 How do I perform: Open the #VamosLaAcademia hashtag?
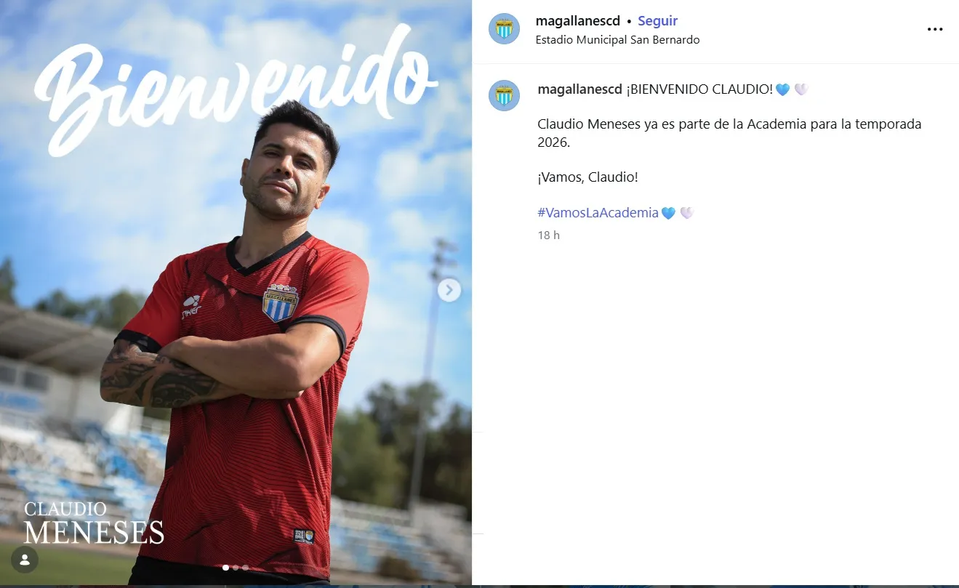pos(598,213)
